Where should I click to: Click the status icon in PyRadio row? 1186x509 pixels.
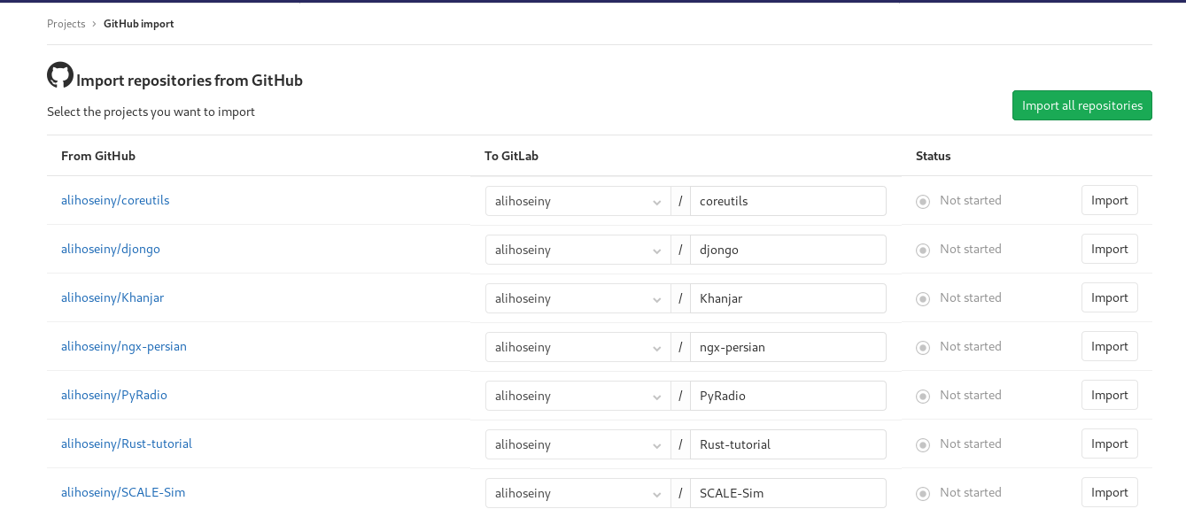(923, 397)
